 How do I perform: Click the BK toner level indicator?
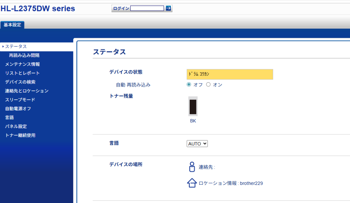tap(193, 107)
